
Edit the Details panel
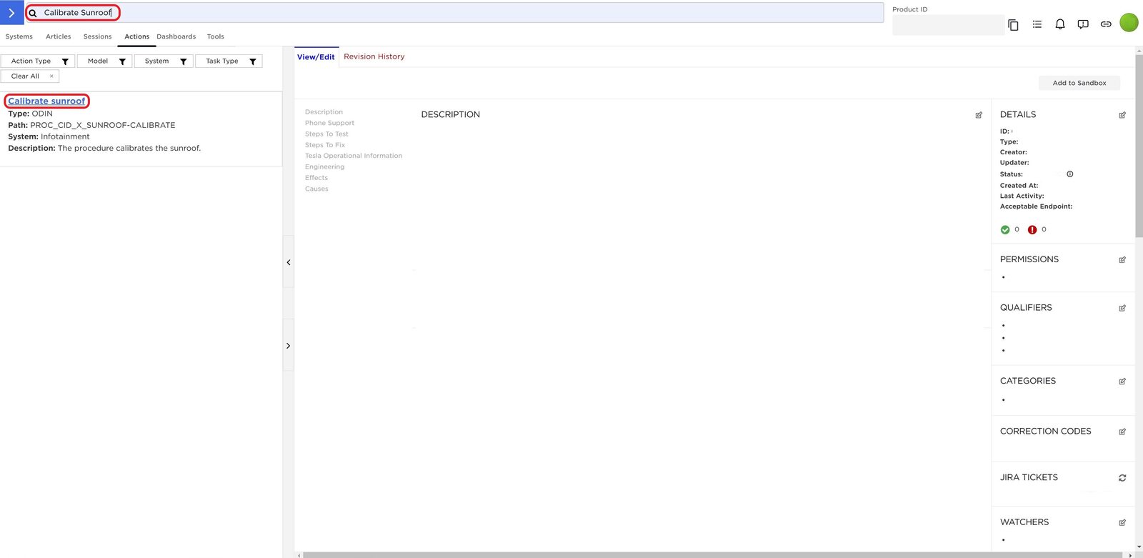tap(1122, 115)
